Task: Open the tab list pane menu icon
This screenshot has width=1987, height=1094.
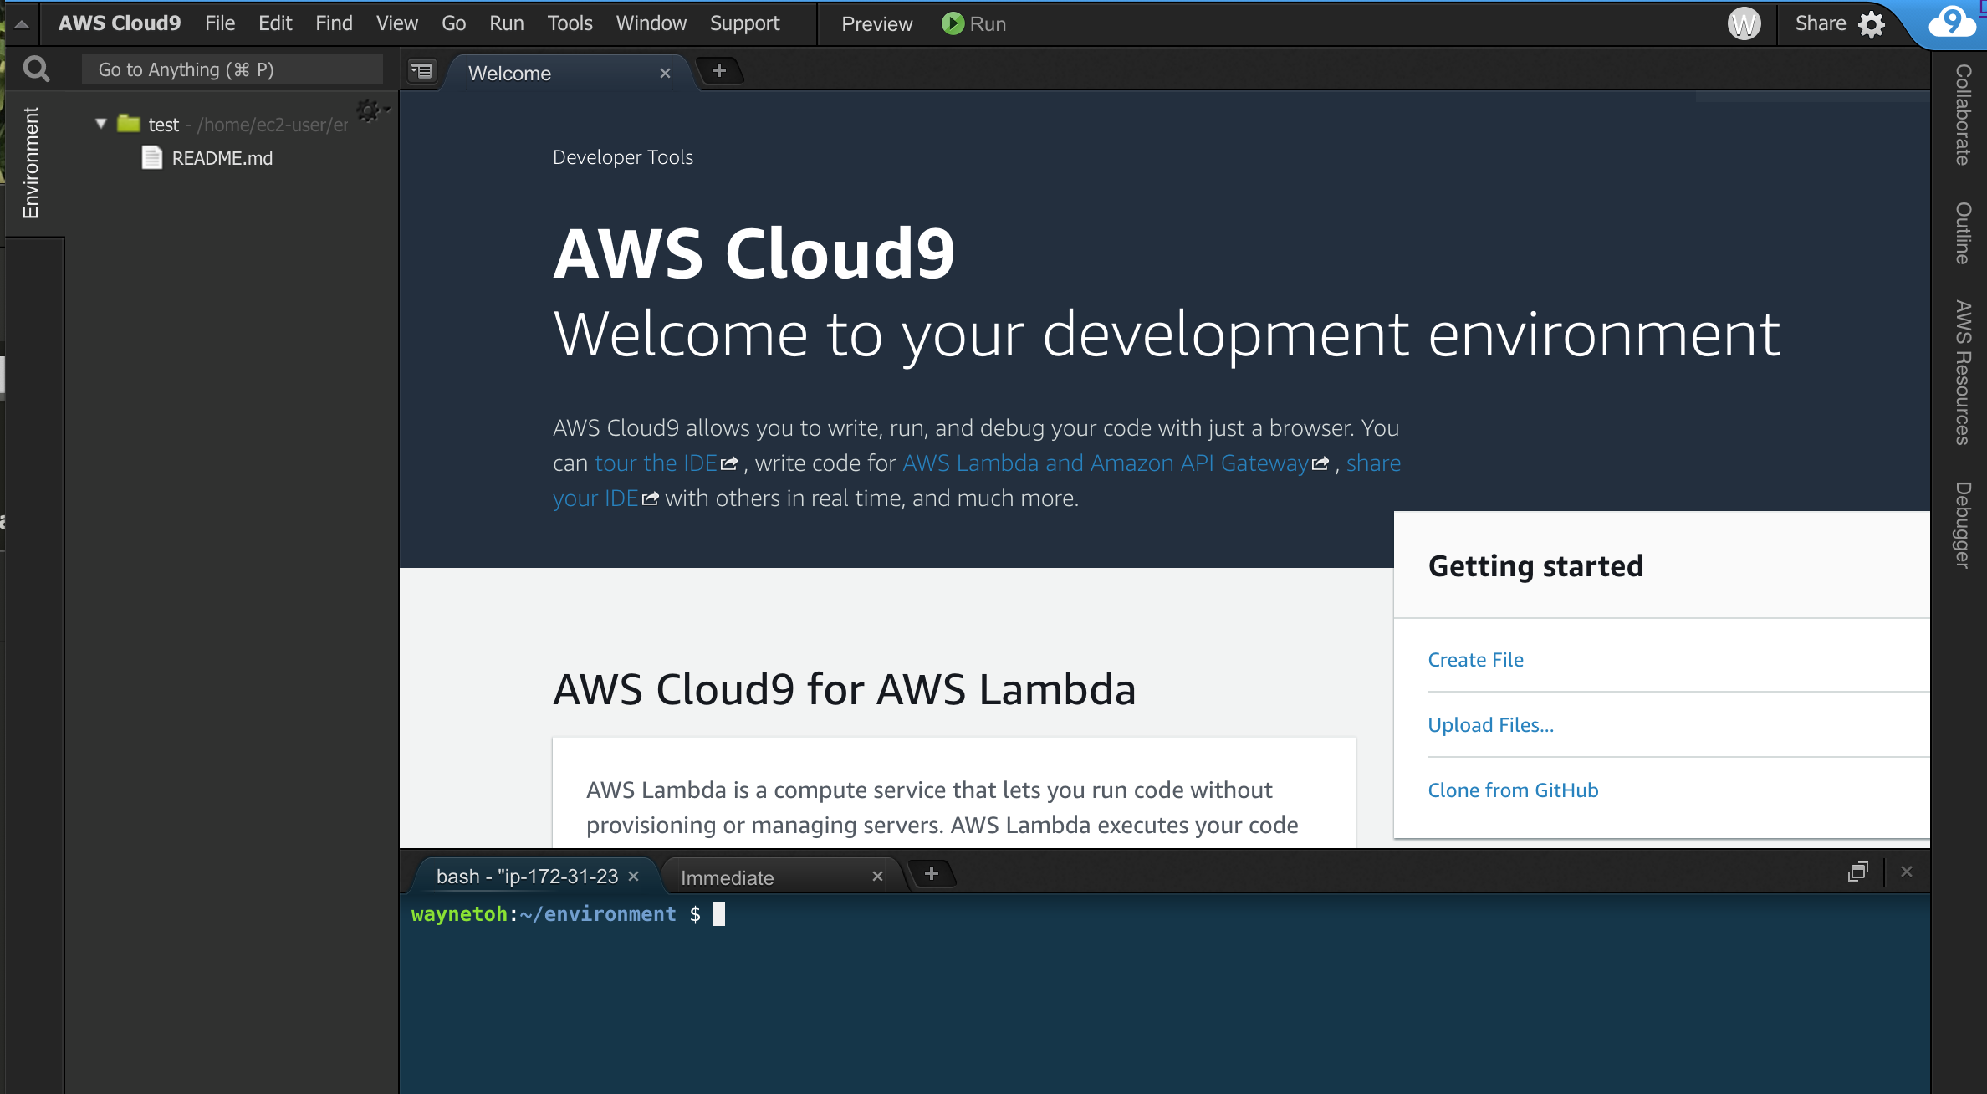Action: (422, 71)
